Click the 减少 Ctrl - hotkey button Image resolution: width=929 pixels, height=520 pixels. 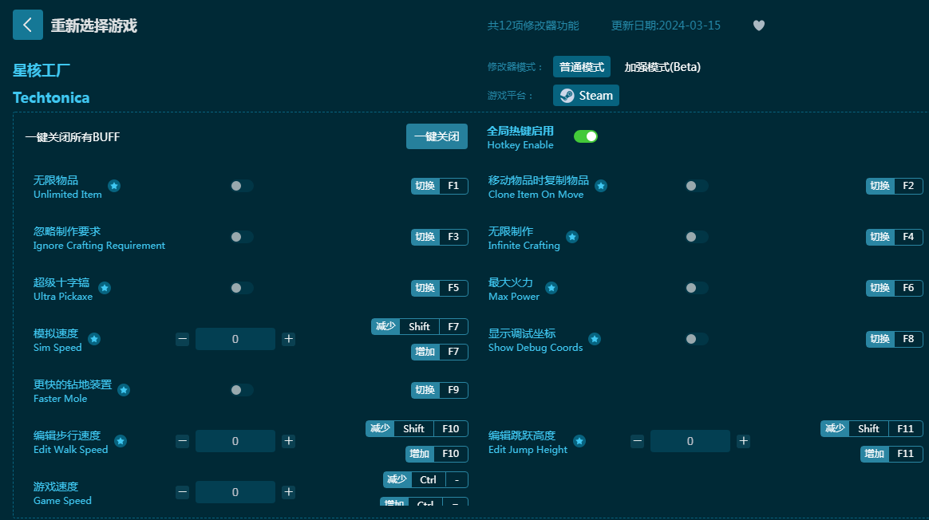[425, 480]
